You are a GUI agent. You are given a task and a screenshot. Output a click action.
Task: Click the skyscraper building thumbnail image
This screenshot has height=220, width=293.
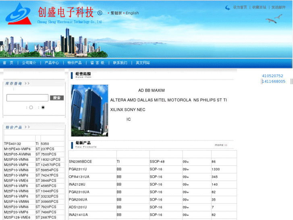[x=90, y=111]
